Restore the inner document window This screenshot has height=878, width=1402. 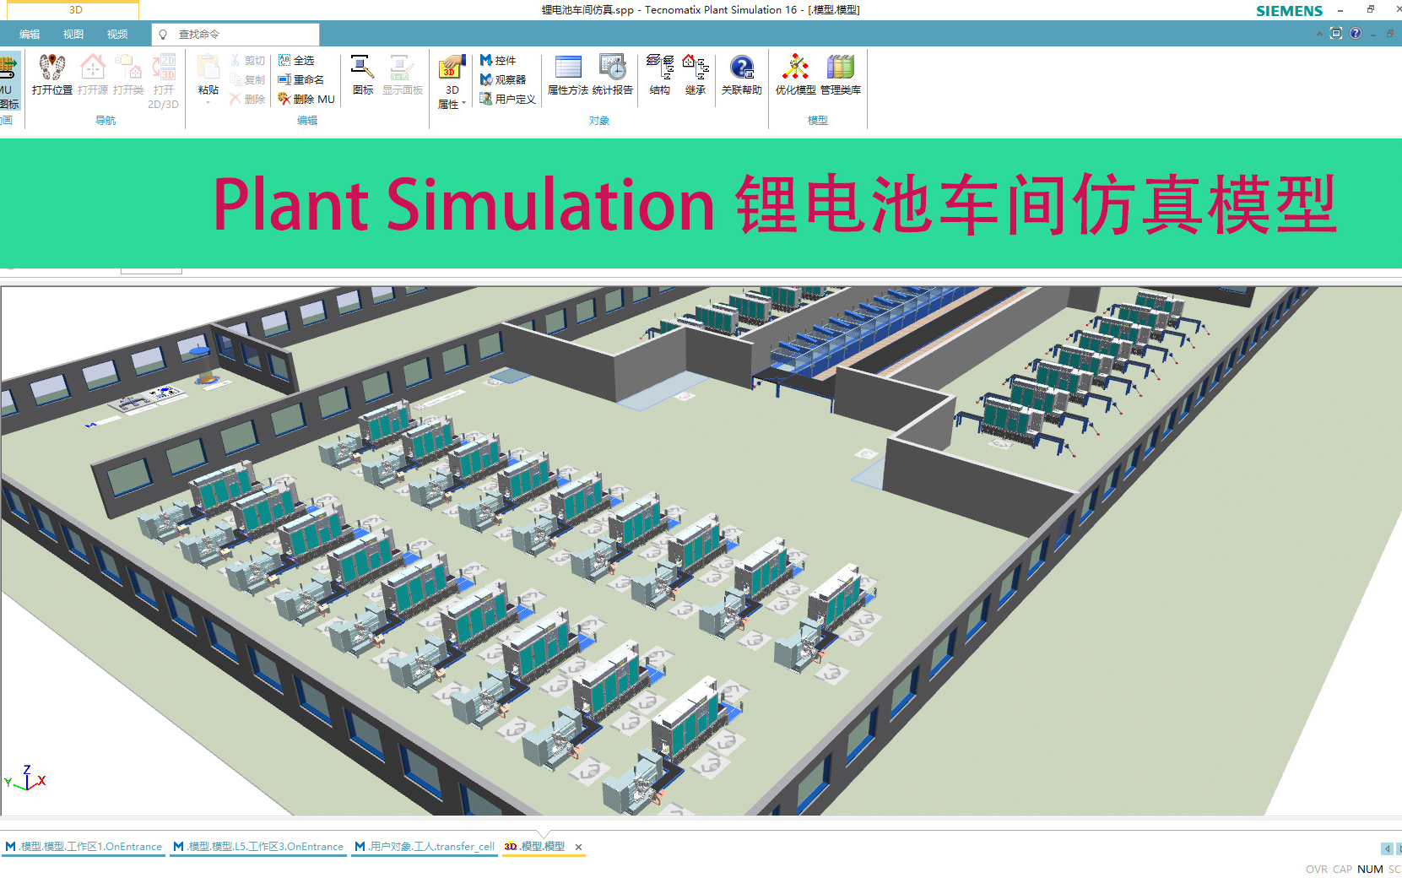[1390, 34]
